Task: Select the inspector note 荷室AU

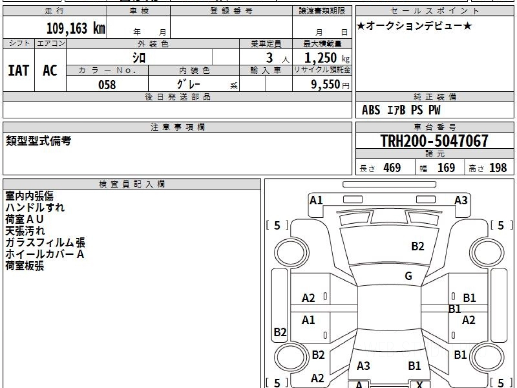Action: (x=25, y=219)
